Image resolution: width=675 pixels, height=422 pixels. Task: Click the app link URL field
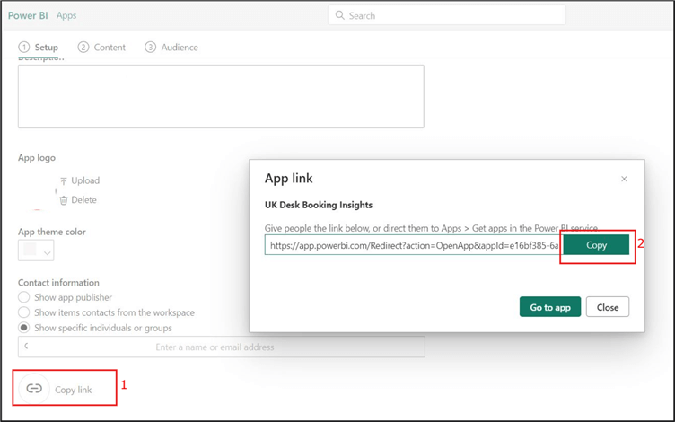tap(413, 245)
